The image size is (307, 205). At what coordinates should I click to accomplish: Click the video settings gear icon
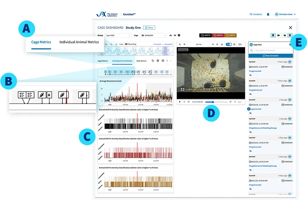click(234, 44)
